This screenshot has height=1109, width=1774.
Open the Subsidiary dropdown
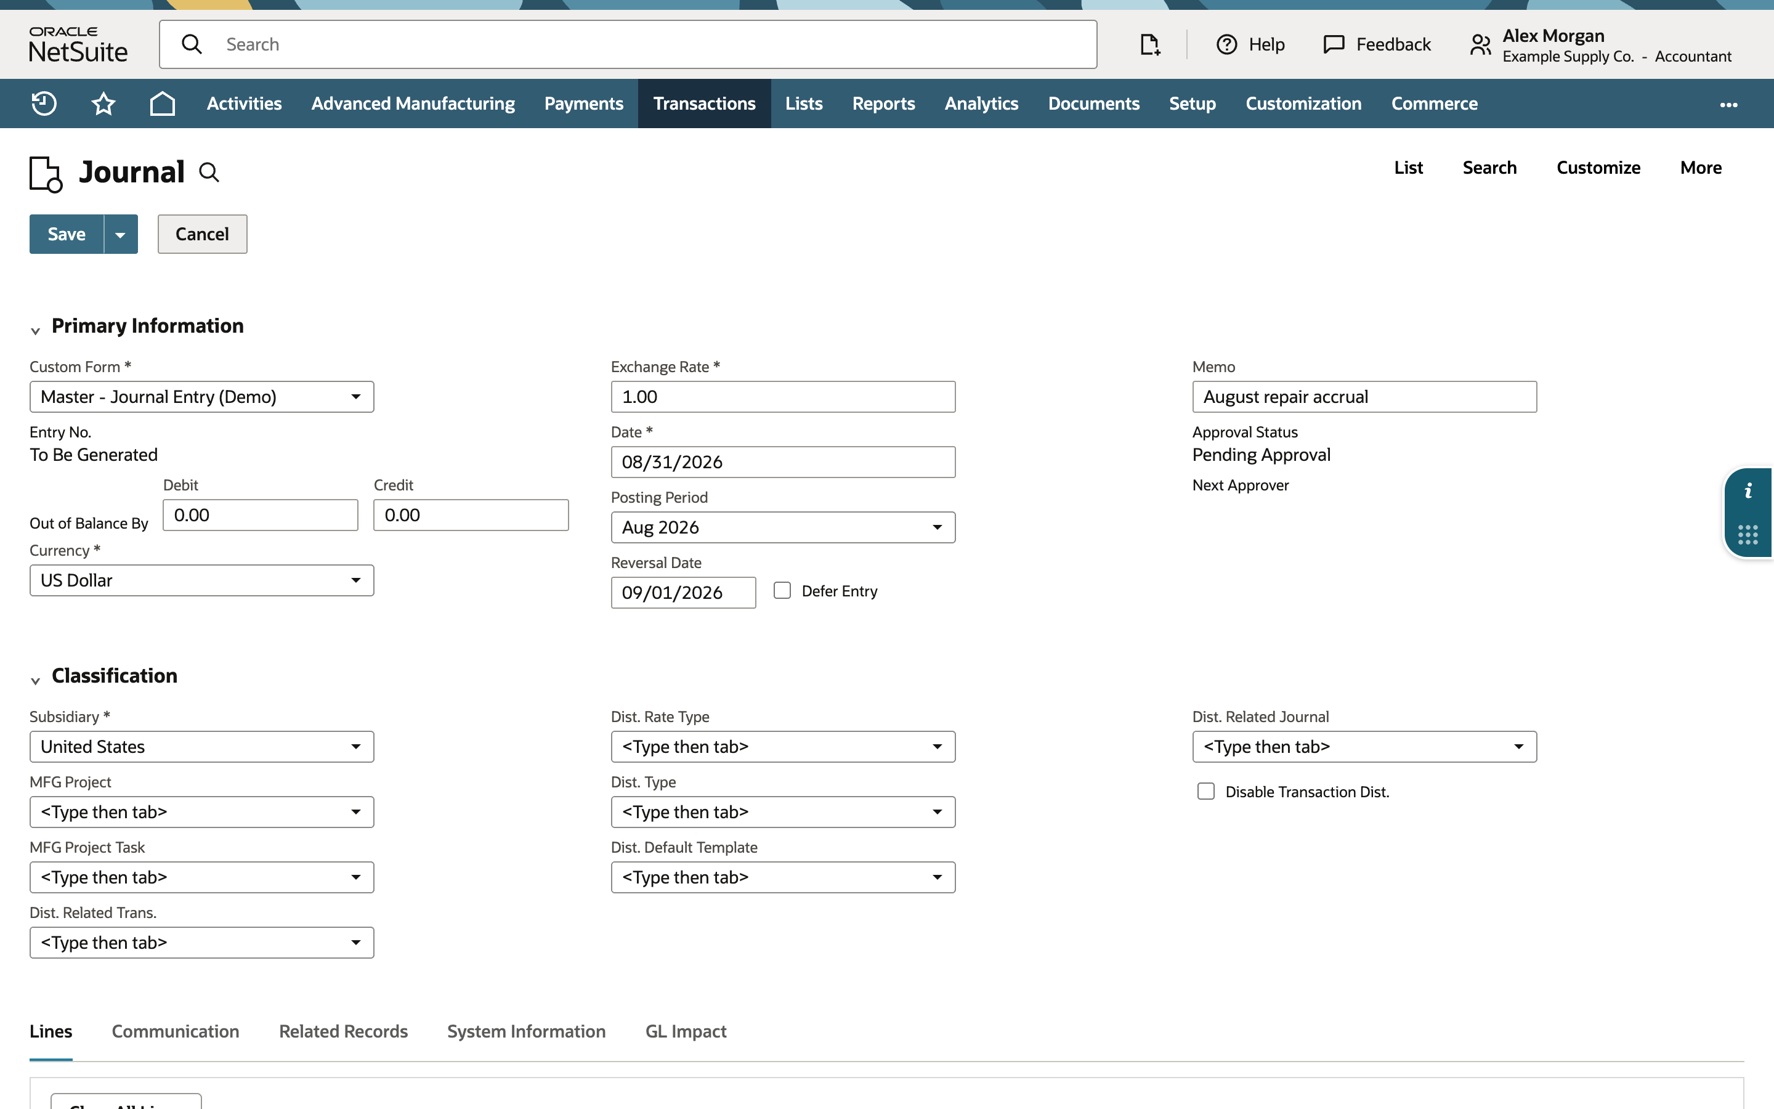click(201, 747)
